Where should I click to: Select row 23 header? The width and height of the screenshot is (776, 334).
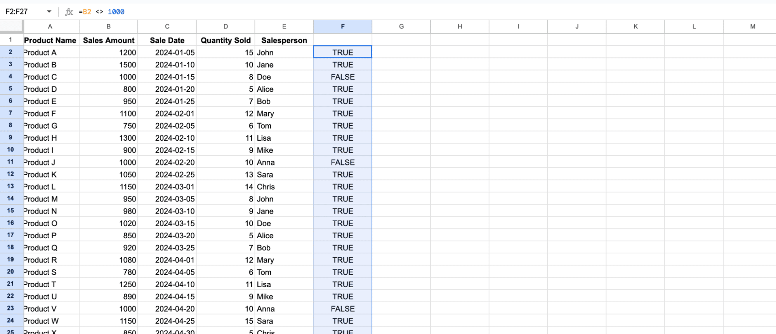click(x=11, y=308)
